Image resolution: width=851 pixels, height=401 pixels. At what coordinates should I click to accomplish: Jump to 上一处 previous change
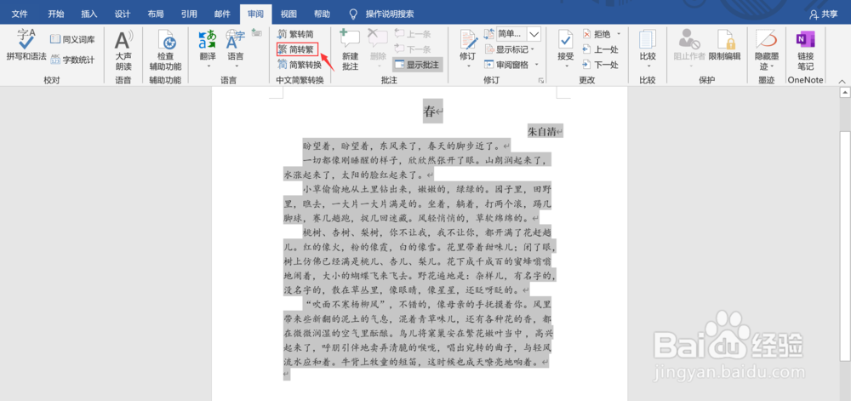click(600, 49)
